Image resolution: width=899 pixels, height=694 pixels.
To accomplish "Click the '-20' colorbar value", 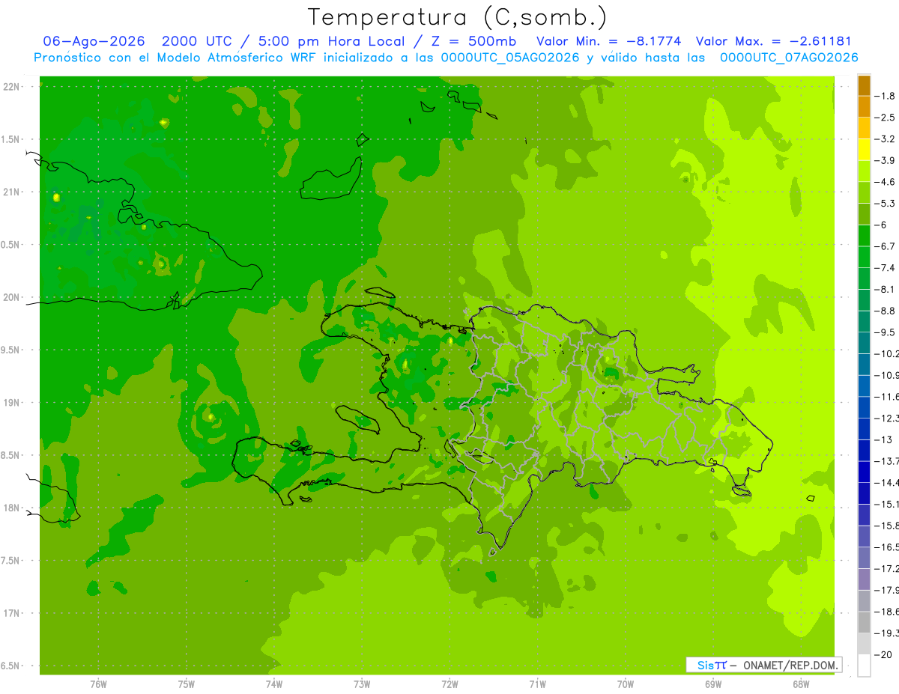I will tap(883, 654).
